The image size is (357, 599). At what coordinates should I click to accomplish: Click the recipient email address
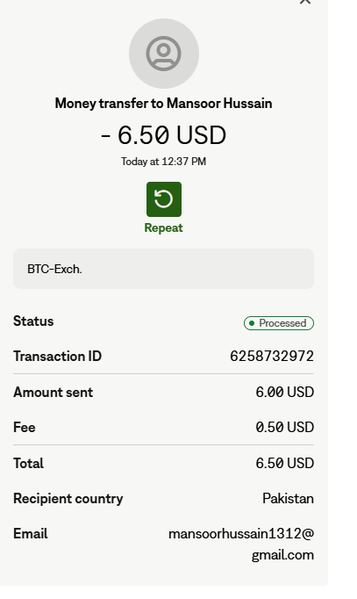coord(241,544)
